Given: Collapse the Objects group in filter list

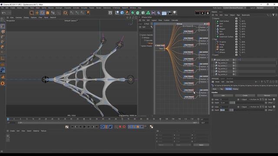Looking at the screenshot, I should [213, 18].
